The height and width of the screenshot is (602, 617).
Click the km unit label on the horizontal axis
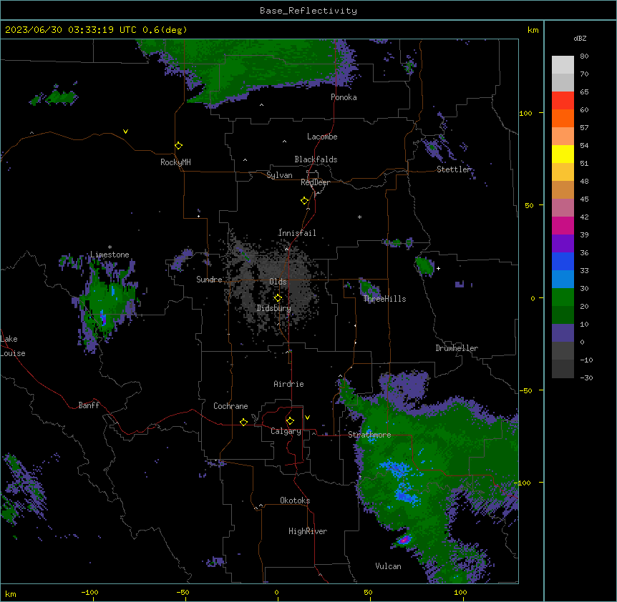coord(11,593)
